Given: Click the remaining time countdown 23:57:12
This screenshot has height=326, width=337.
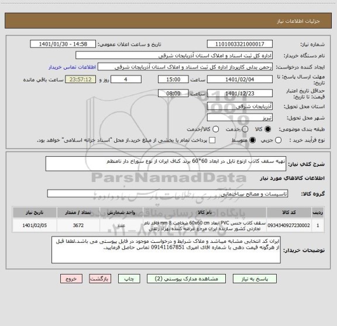Looking at the screenshot, I should point(81,80).
